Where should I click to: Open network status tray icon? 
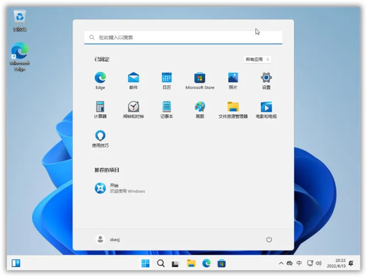(310, 263)
